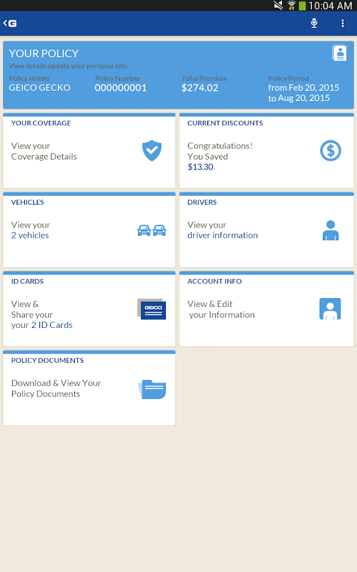Click the coverage shield checkmark icon
The image size is (357, 572).
(152, 151)
